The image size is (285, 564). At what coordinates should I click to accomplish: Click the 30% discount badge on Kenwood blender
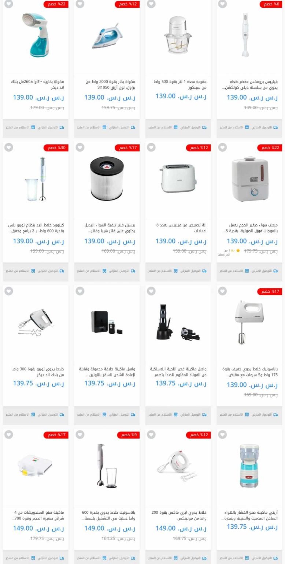point(56,148)
